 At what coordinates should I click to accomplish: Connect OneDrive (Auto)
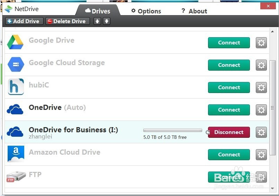pyautogui.click(x=229, y=110)
